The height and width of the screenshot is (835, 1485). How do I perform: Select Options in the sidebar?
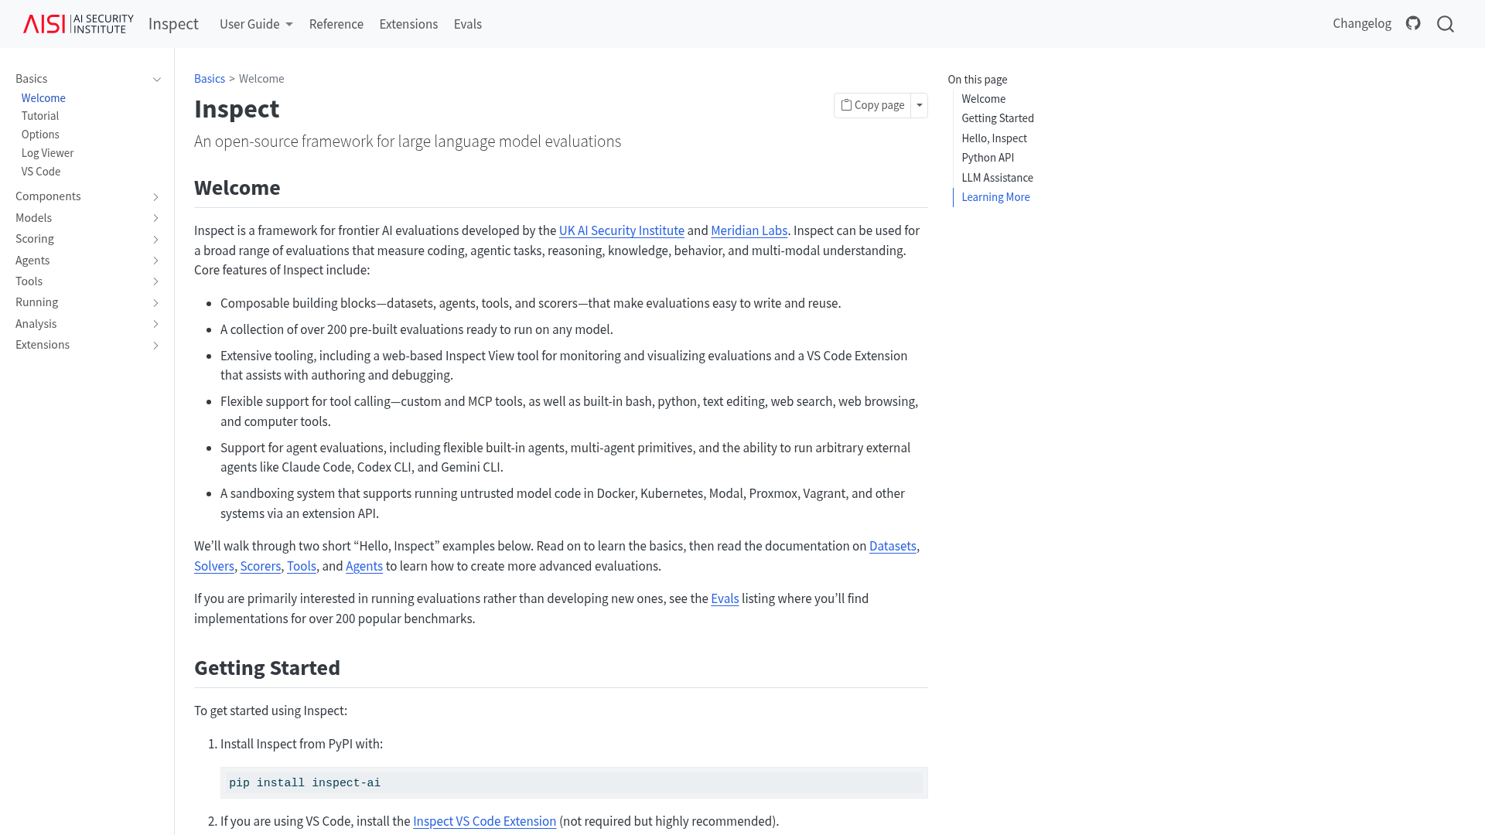40,135
